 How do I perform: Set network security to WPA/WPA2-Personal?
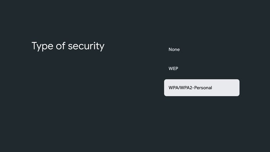[x=202, y=88]
